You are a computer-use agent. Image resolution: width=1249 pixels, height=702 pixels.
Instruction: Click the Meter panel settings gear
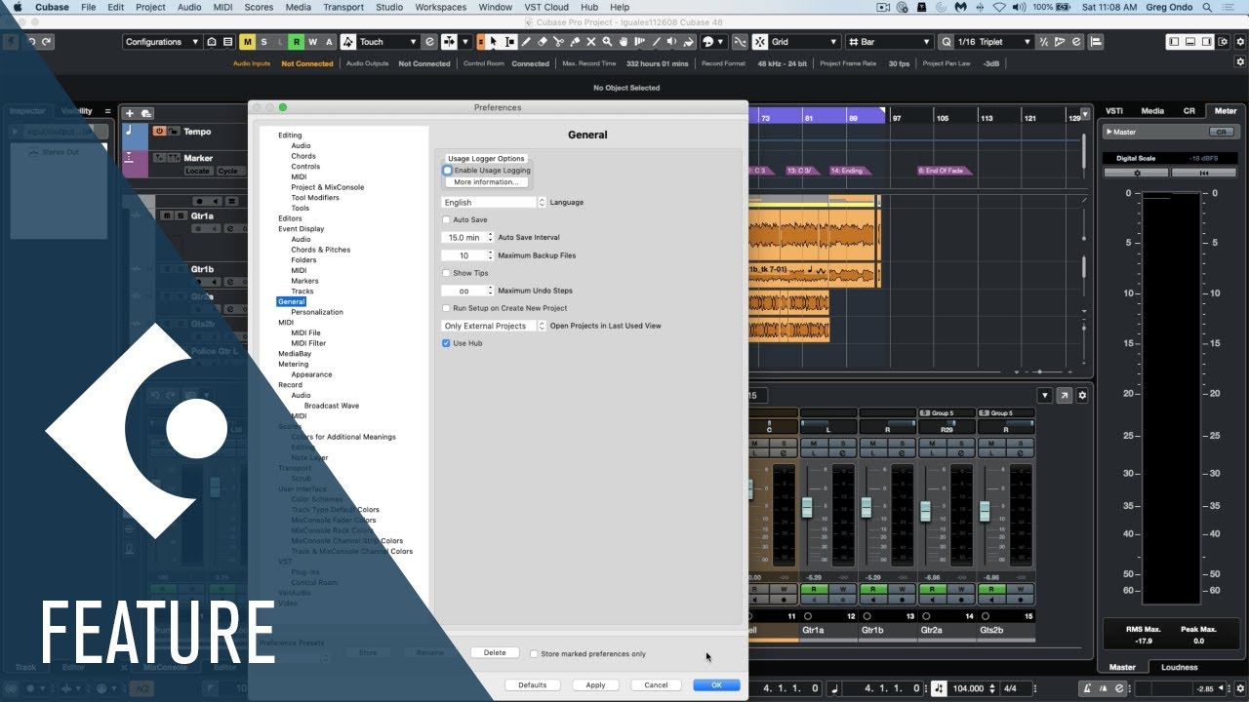(1137, 173)
